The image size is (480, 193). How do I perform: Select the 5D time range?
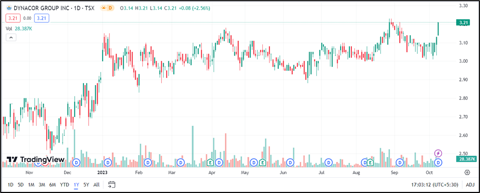[20, 185]
